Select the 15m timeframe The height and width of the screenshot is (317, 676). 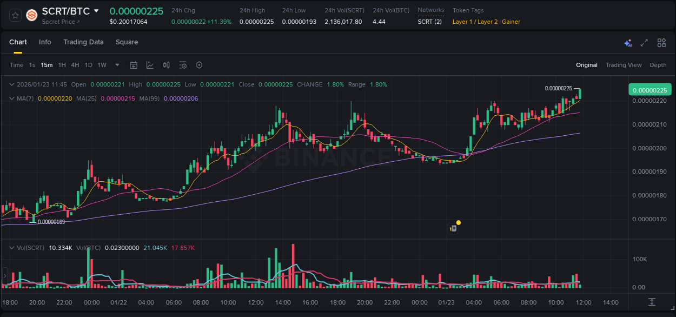point(47,65)
